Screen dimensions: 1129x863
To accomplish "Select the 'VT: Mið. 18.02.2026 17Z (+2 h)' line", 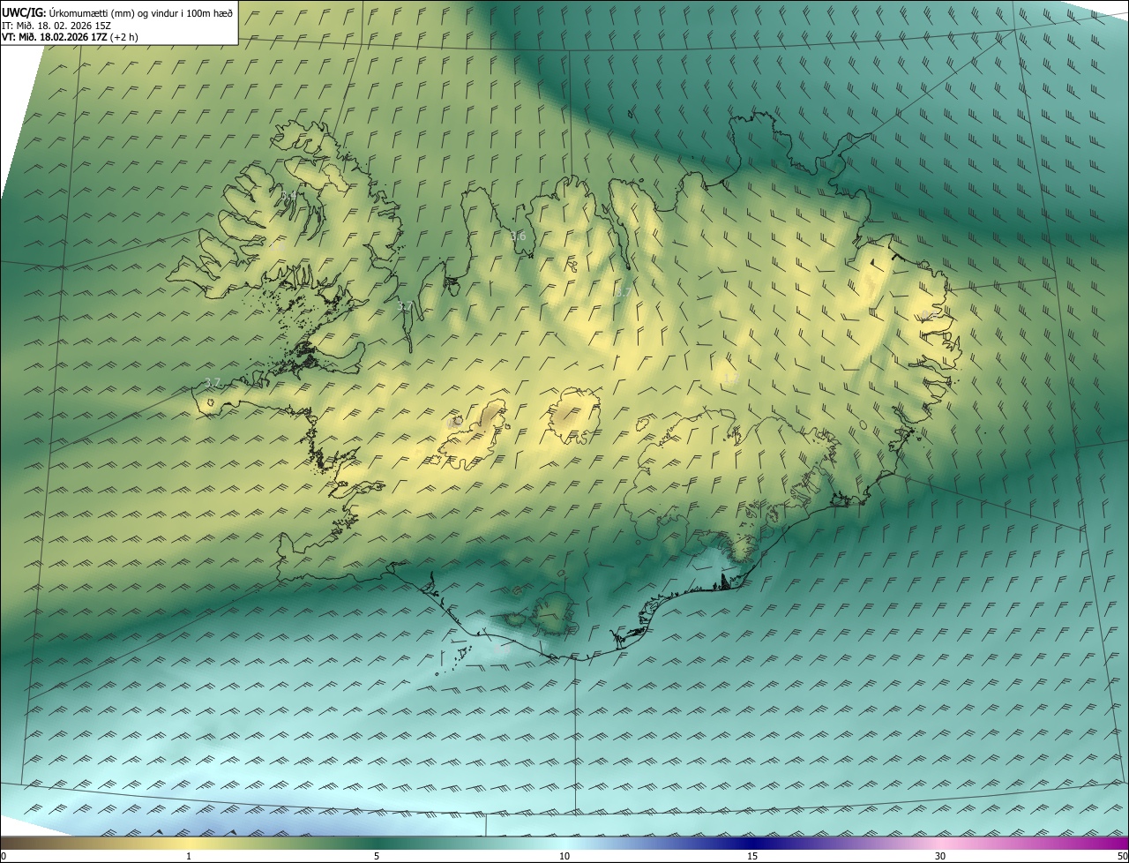I will [70, 37].
